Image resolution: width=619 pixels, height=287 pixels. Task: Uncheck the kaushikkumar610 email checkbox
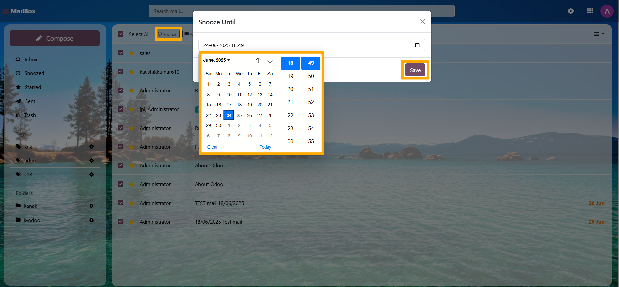tap(121, 72)
